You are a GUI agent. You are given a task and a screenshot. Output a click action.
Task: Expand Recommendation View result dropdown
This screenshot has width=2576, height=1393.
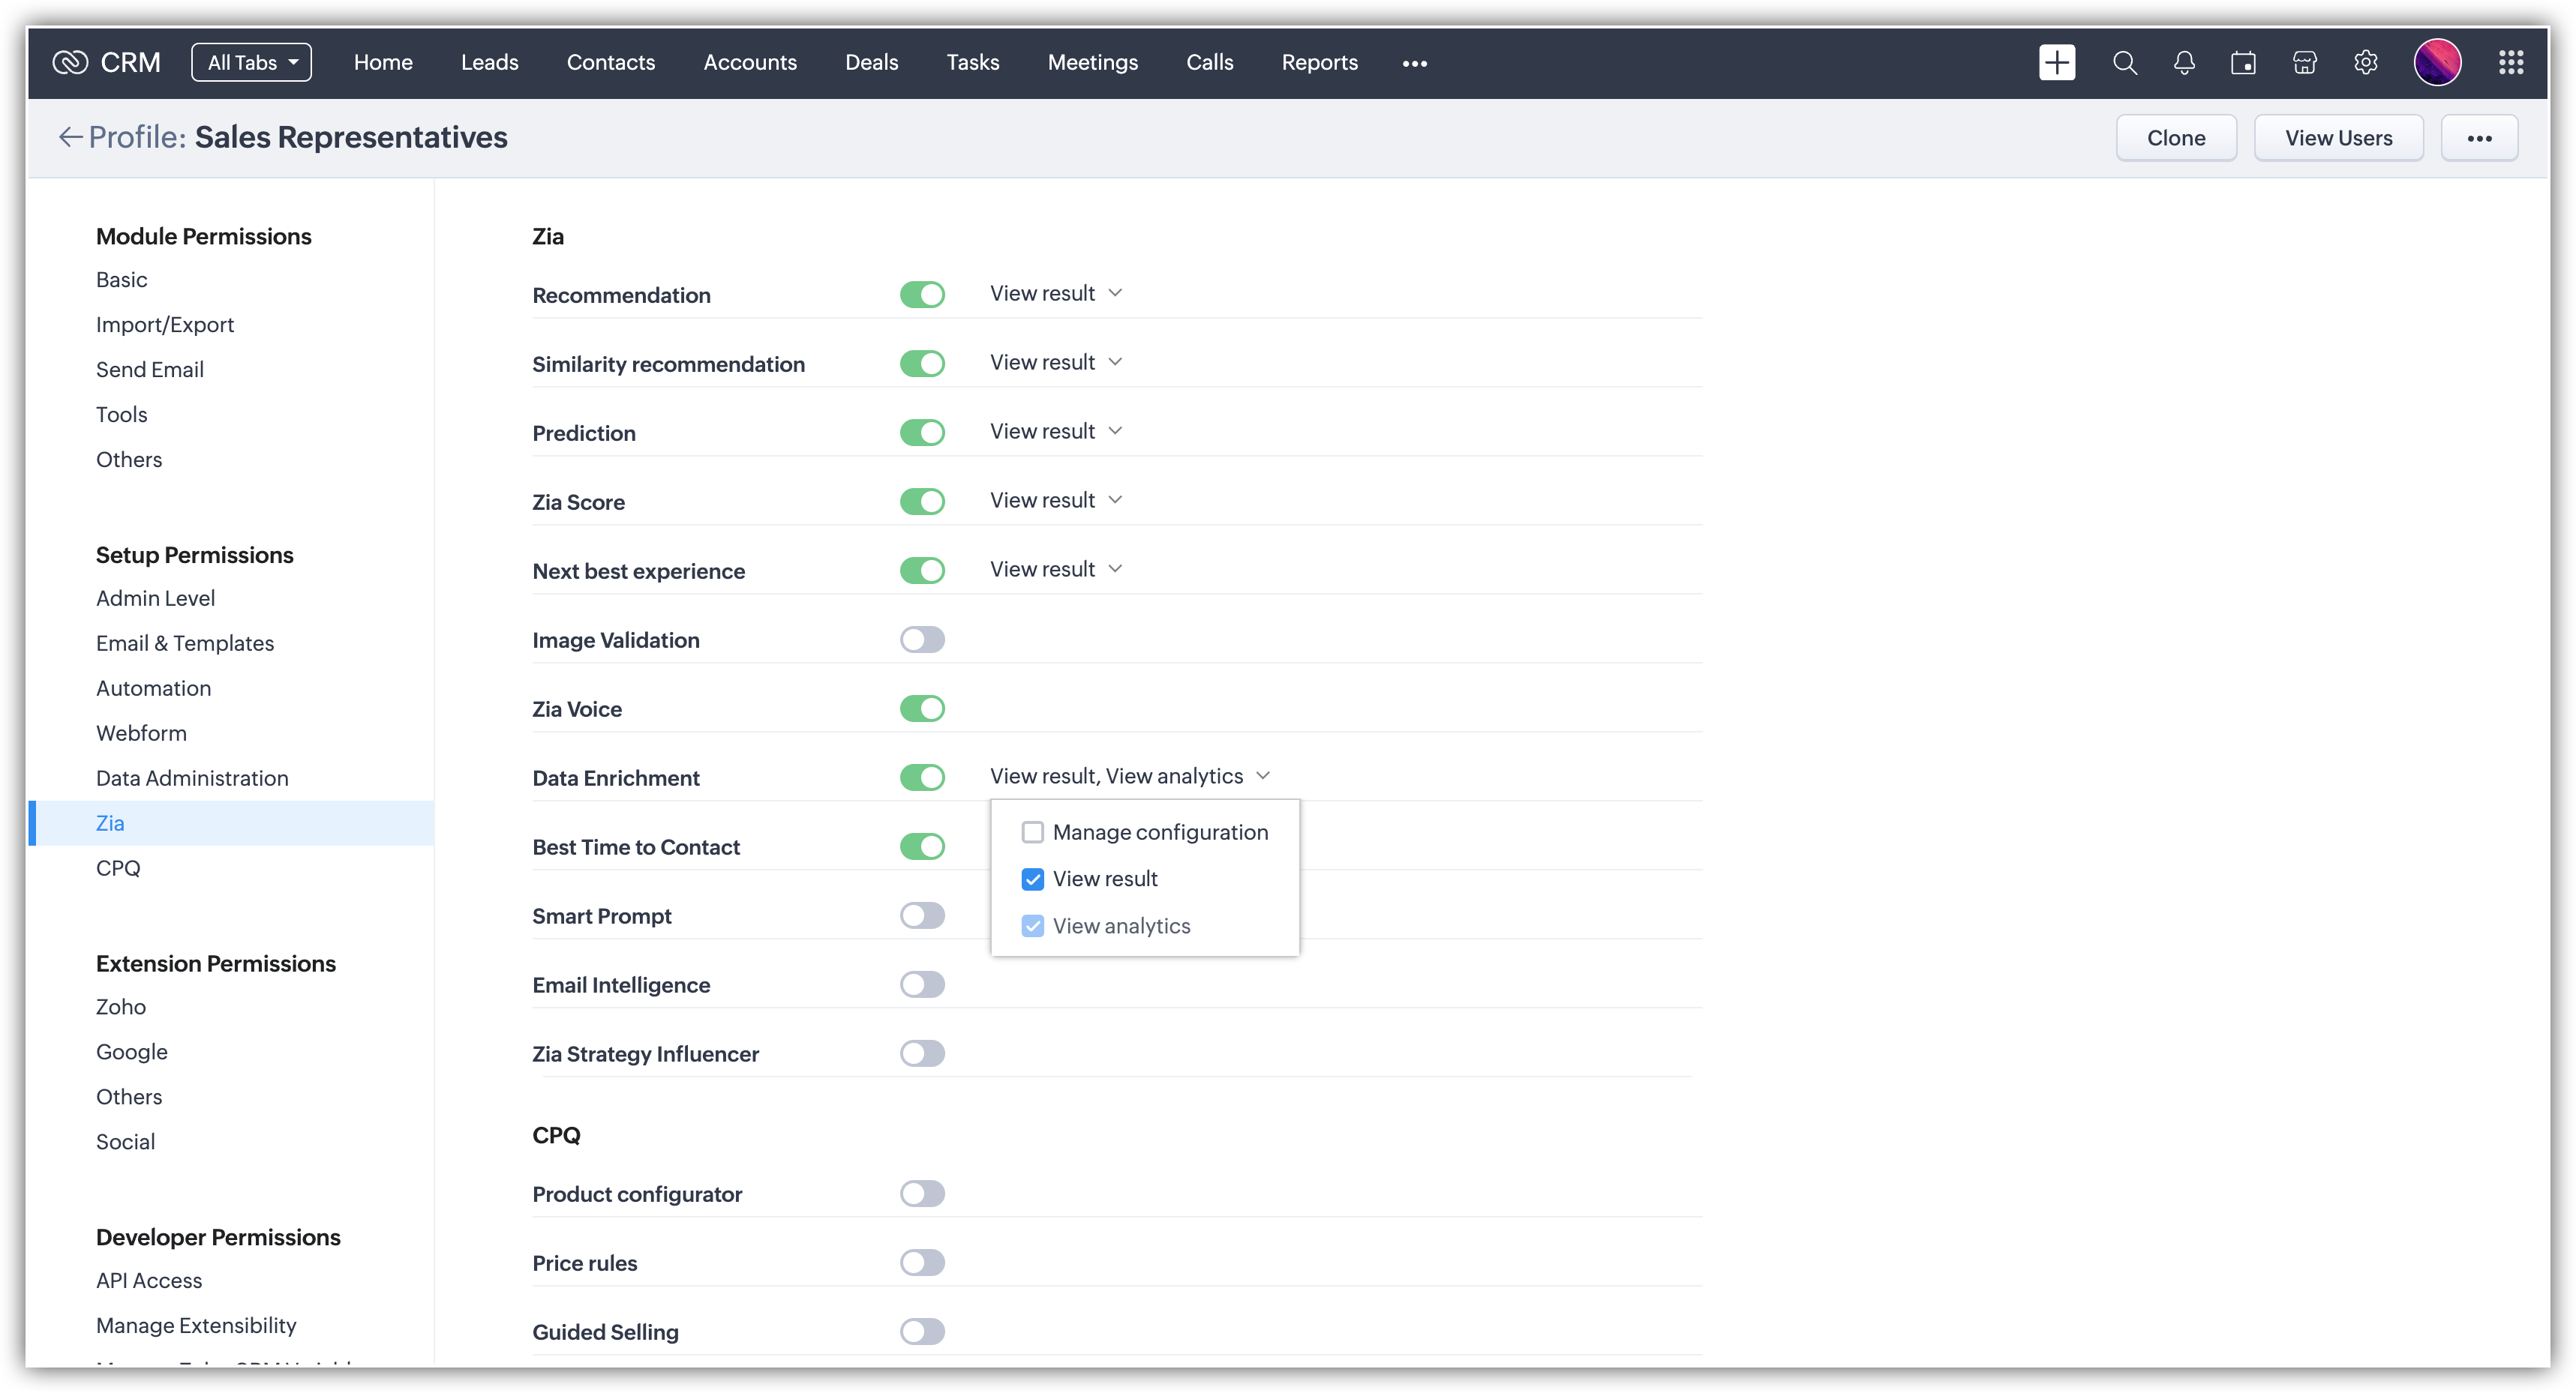[1056, 294]
